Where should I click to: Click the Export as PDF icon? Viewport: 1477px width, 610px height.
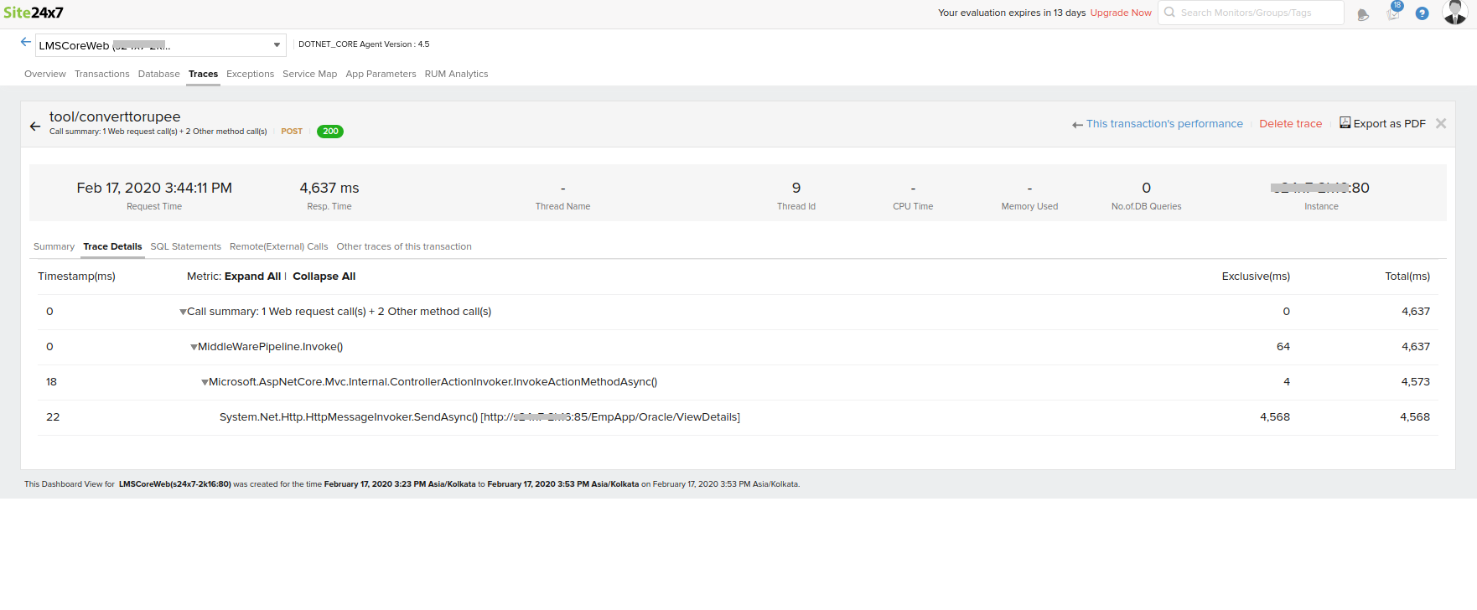(x=1345, y=123)
